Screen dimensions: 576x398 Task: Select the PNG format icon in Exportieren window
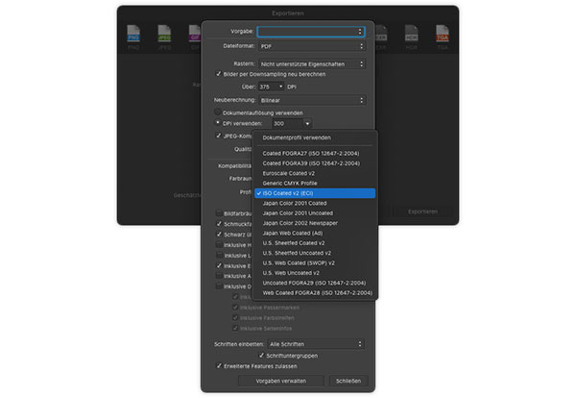133,34
